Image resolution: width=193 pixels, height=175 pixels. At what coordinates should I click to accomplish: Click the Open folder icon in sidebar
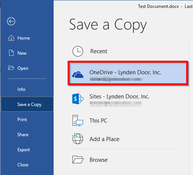tap(11, 68)
